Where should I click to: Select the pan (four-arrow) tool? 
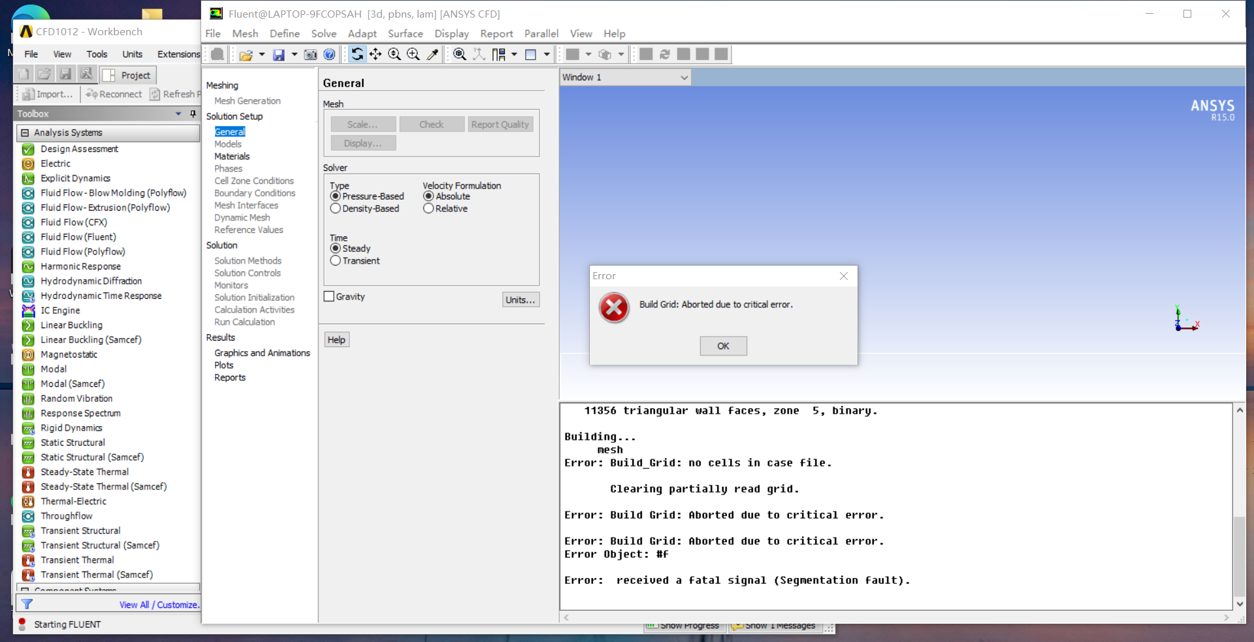coord(376,54)
